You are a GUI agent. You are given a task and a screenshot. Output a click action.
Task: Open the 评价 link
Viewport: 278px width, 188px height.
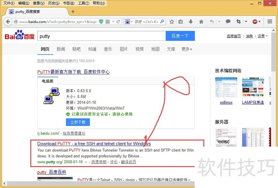point(114,162)
